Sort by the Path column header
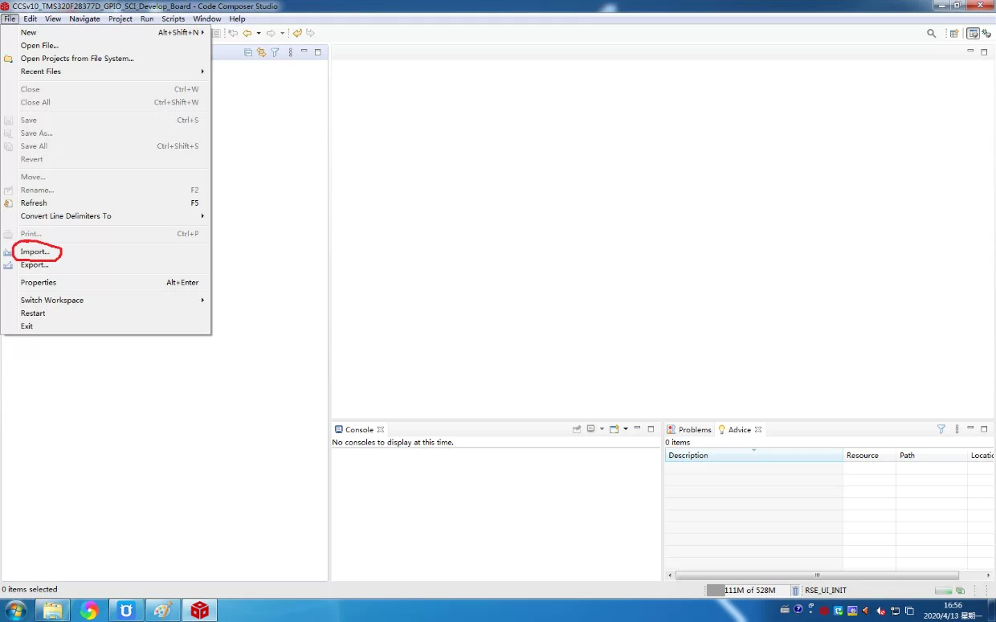Viewport: 996px width, 622px height. pos(931,456)
